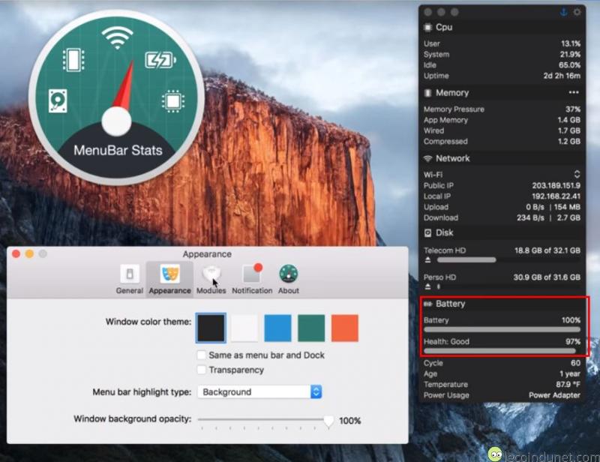This screenshot has height=462, width=600.
Task: Choose the blue window color theme
Action: click(277, 328)
